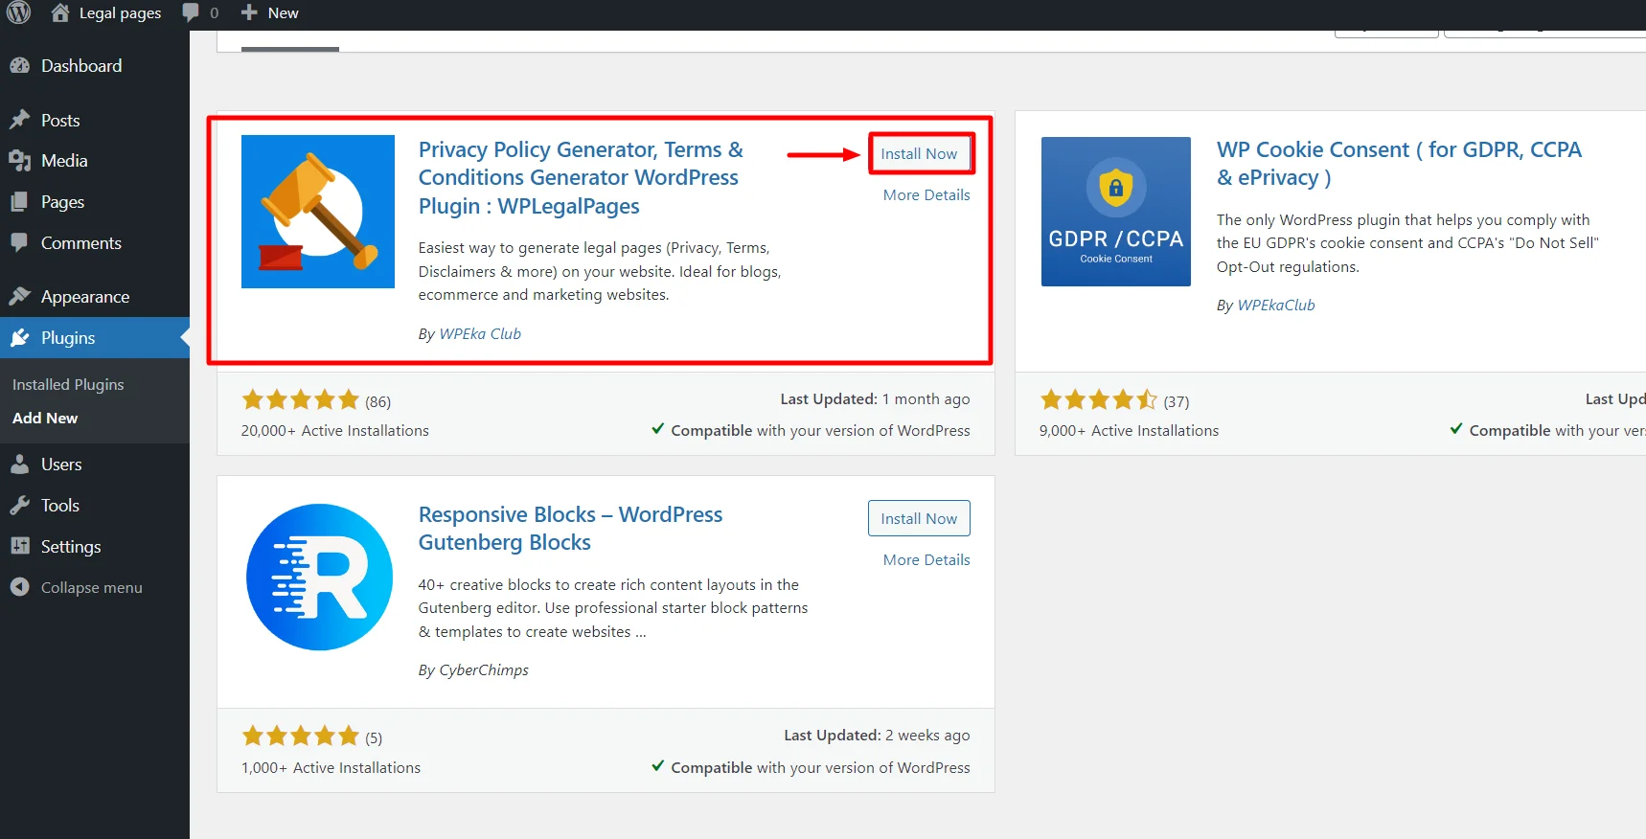Visit the CyberChimps author link
The height and width of the screenshot is (839, 1646).
tap(484, 670)
